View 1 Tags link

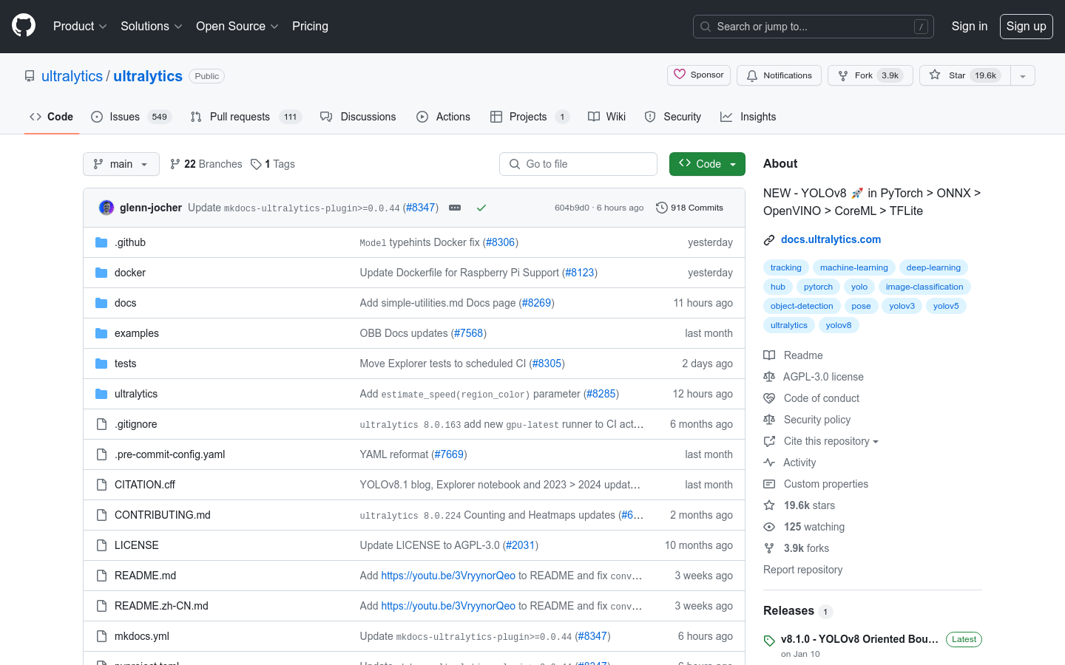pyautogui.click(x=273, y=164)
